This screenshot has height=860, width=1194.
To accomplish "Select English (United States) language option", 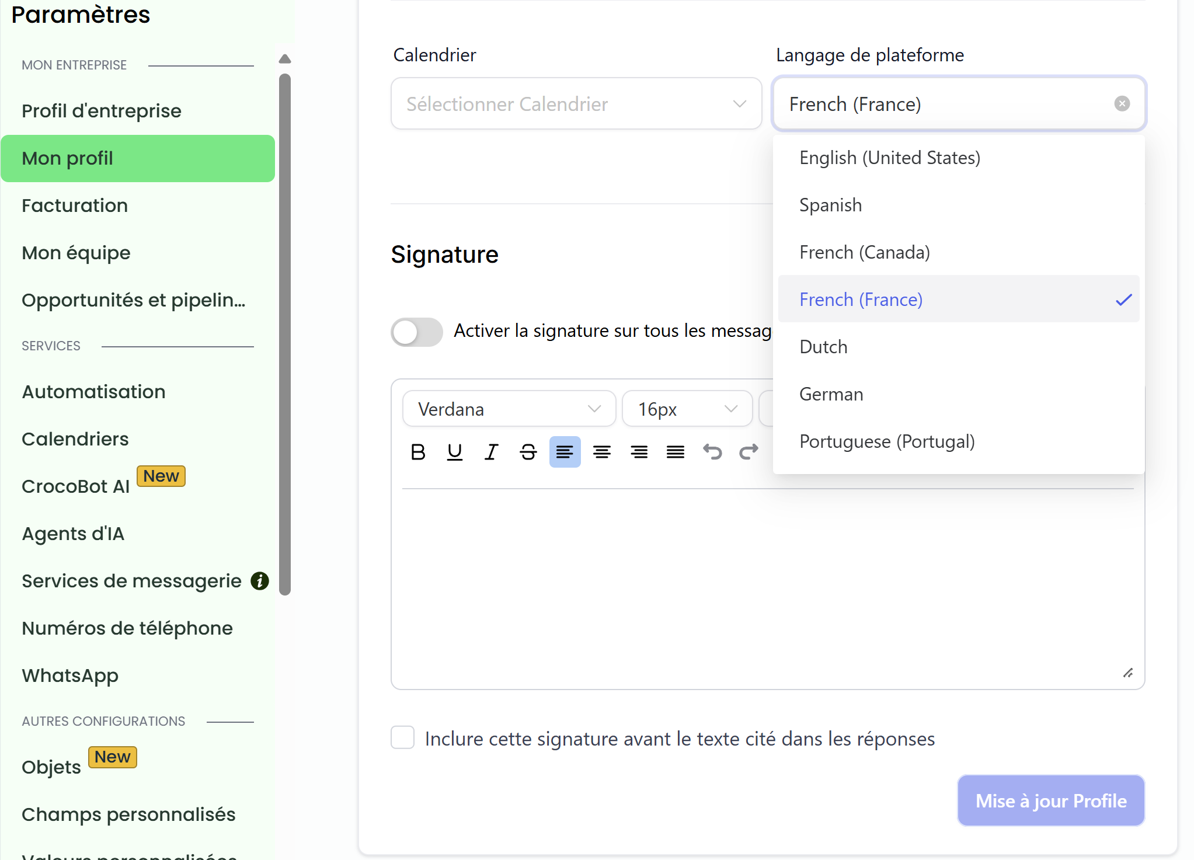I will (890, 158).
